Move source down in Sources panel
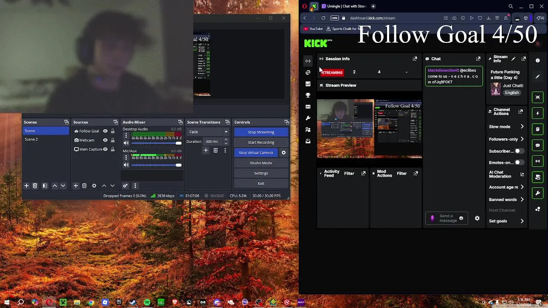 pyautogui.click(x=113, y=186)
